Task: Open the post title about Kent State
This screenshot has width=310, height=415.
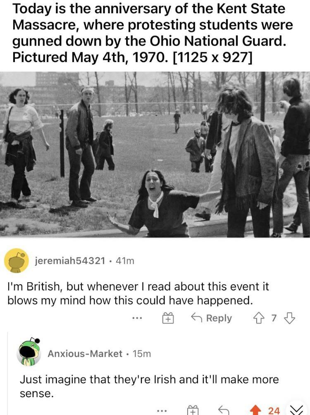Action: [153, 33]
